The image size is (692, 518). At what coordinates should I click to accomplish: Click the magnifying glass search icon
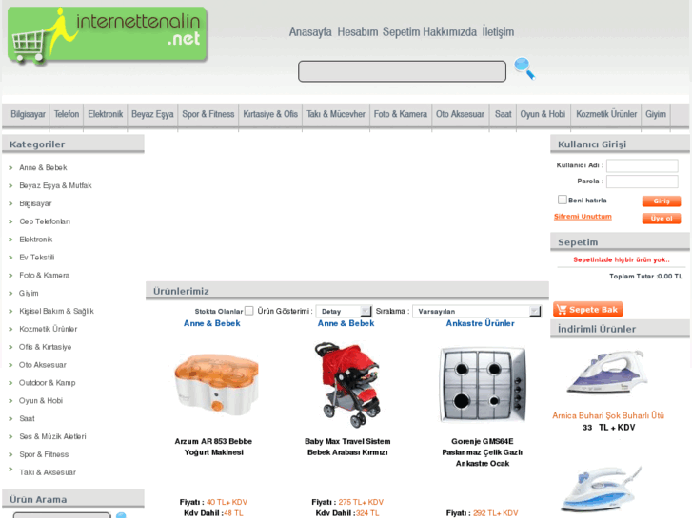pos(524,68)
